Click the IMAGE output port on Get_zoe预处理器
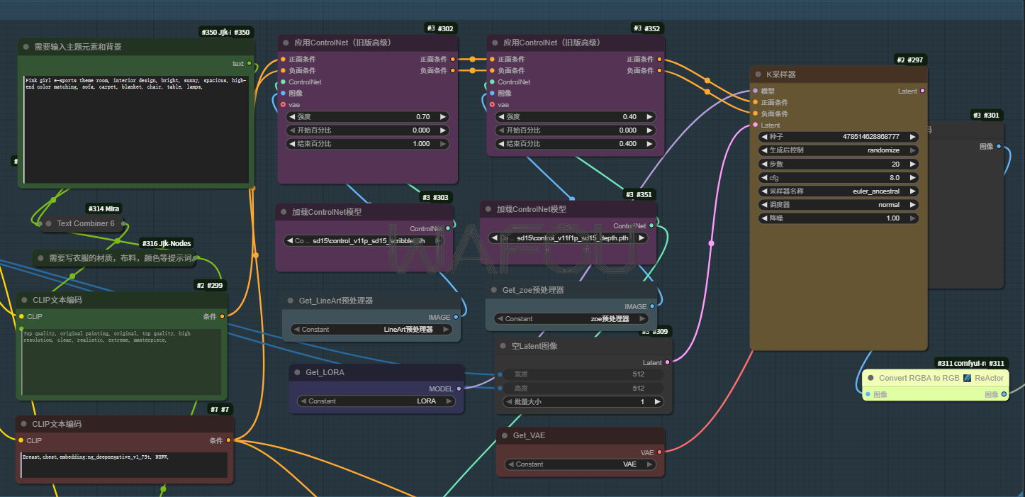Image resolution: width=1025 pixels, height=497 pixels. (x=652, y=306)
